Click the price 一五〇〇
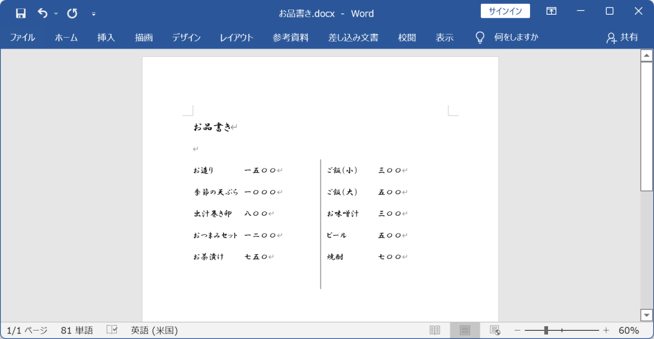Screen dimensions: 654x339 (x=261, y=170)
